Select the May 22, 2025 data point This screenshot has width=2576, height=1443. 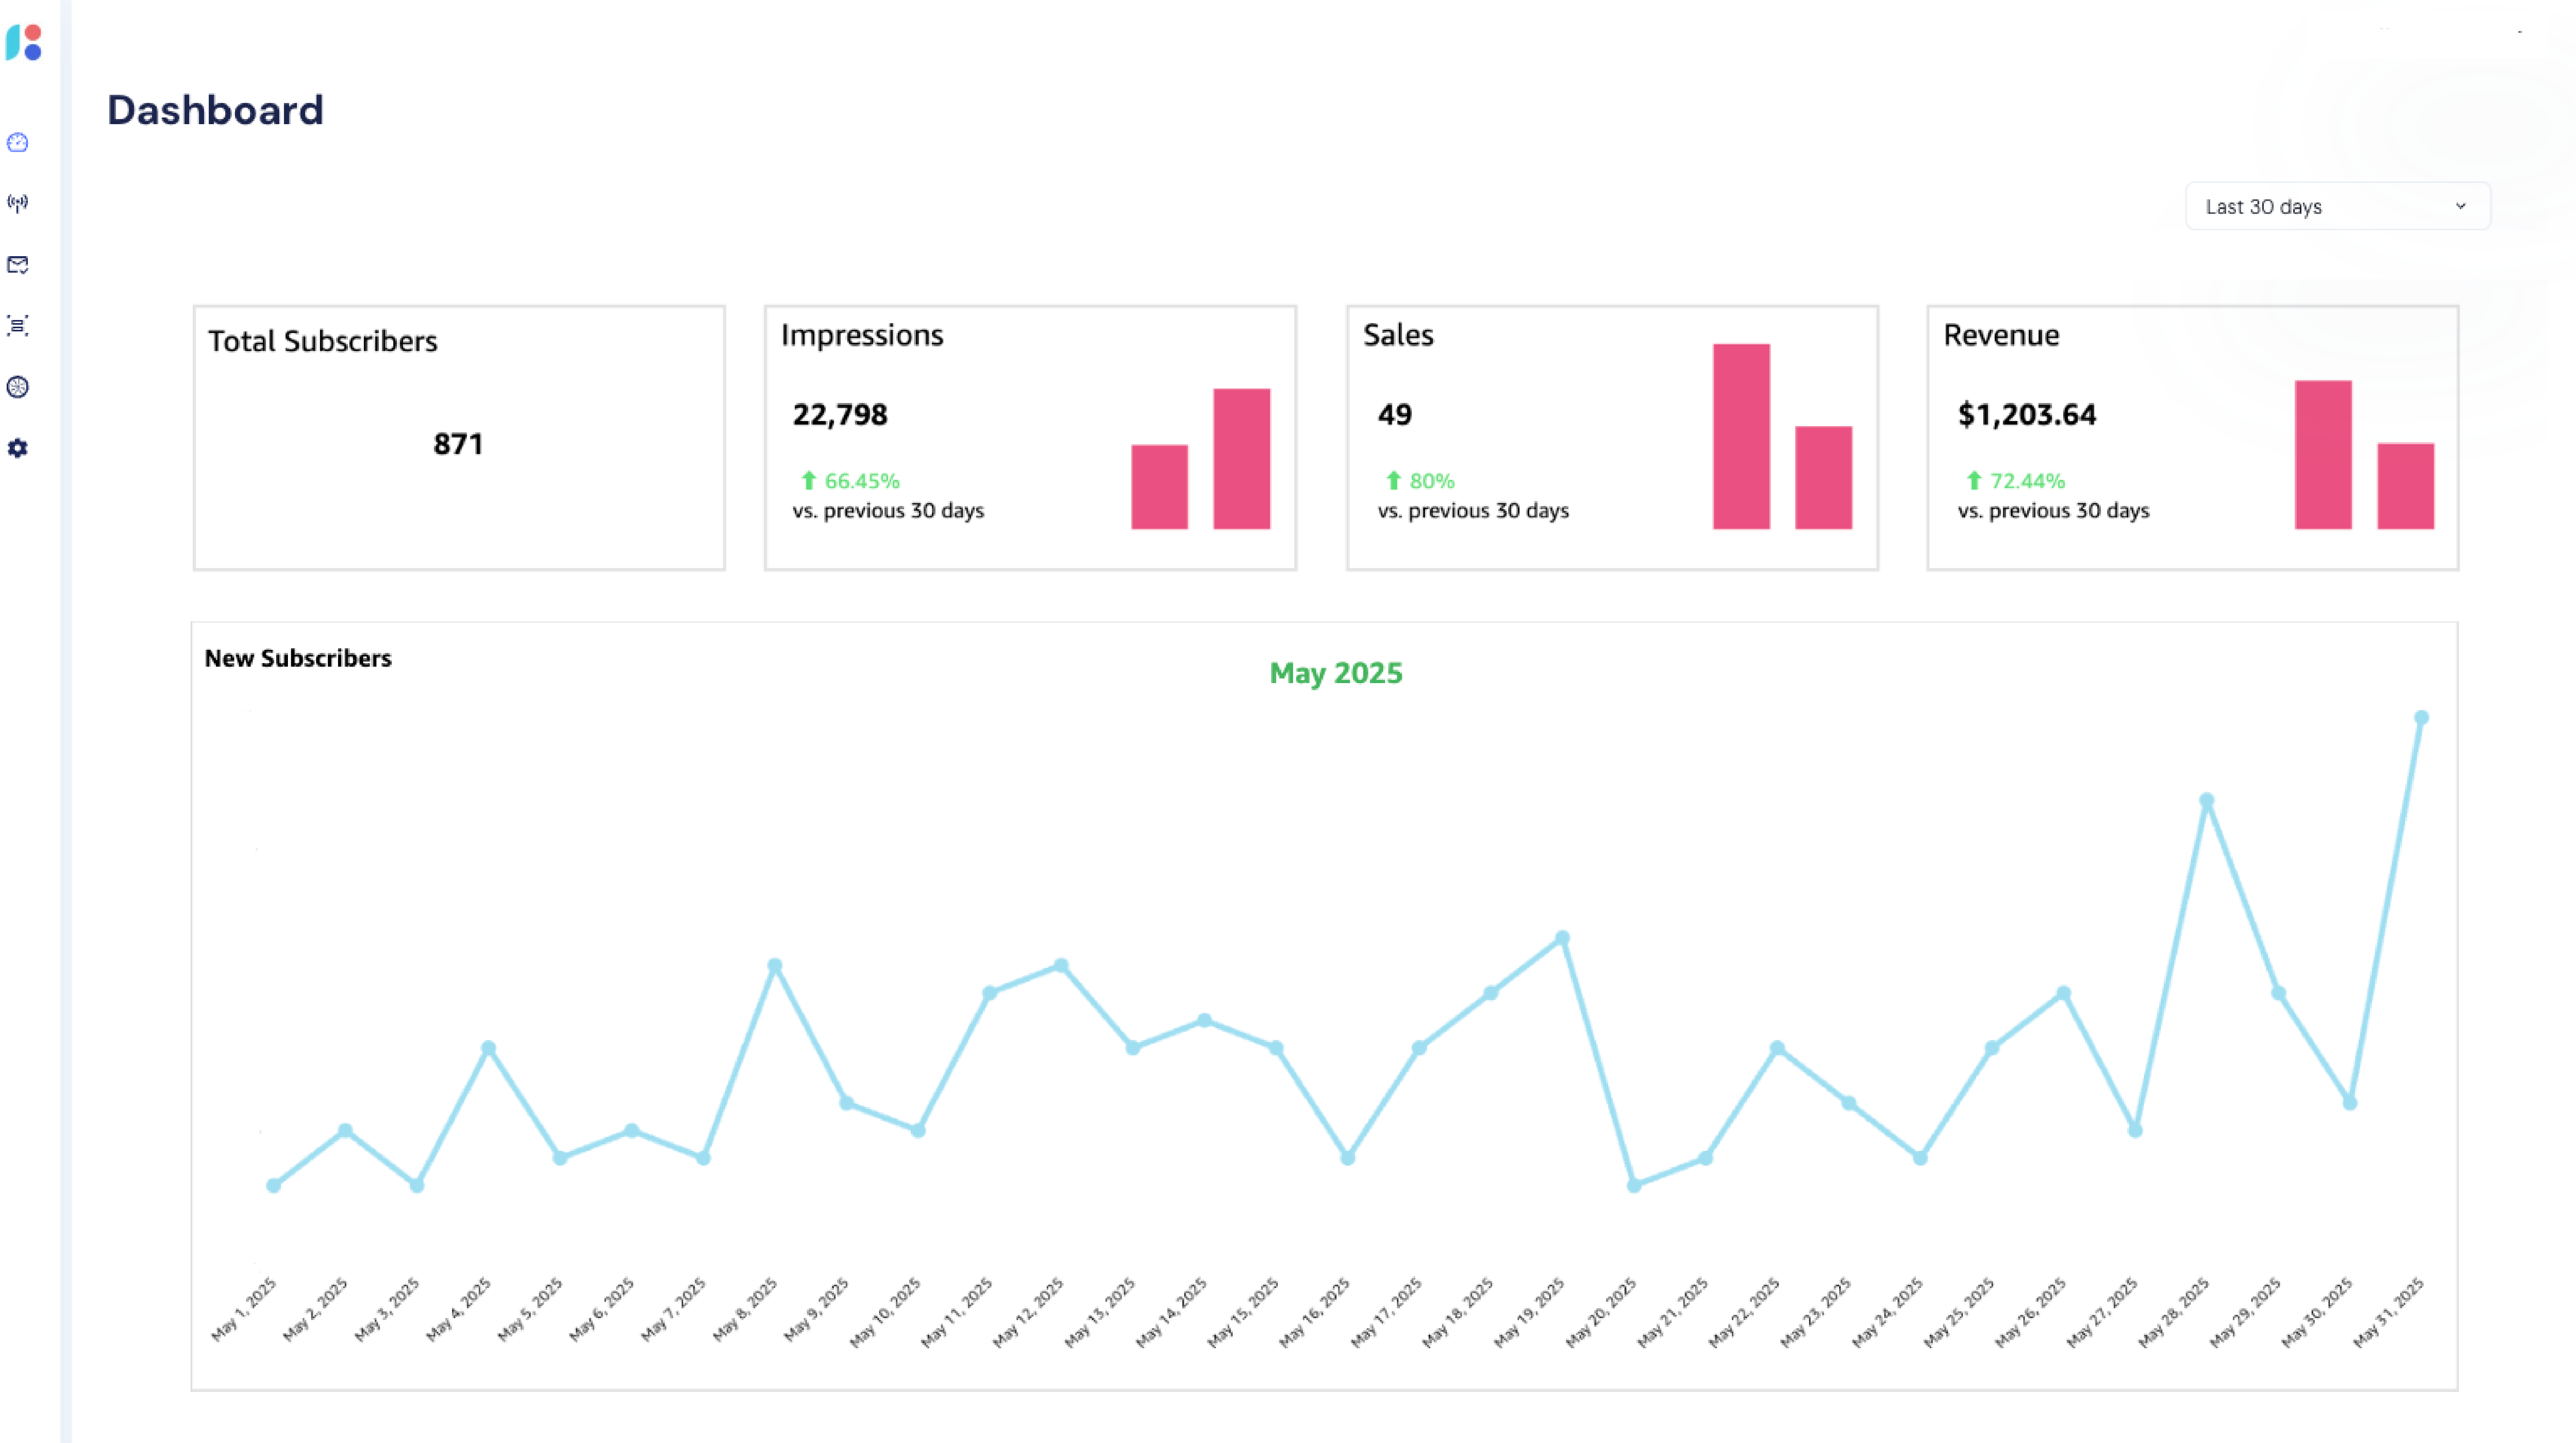pos(1777,1048)
